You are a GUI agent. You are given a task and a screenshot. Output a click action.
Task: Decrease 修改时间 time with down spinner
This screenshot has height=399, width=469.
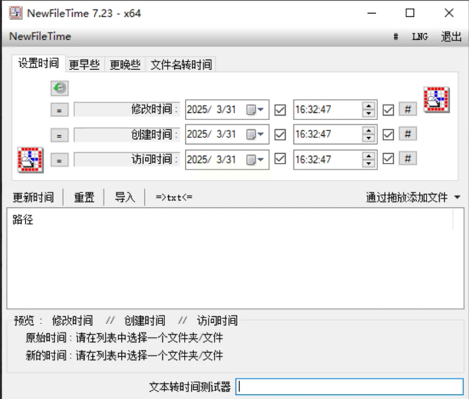369,113
